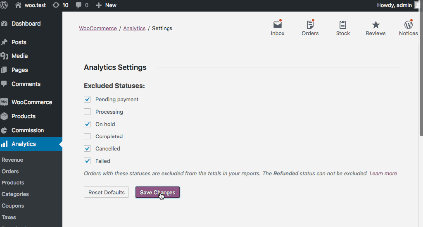Go to Revenue under Analytics
Viewport: 423px width, 227px height.
(12, 160)
